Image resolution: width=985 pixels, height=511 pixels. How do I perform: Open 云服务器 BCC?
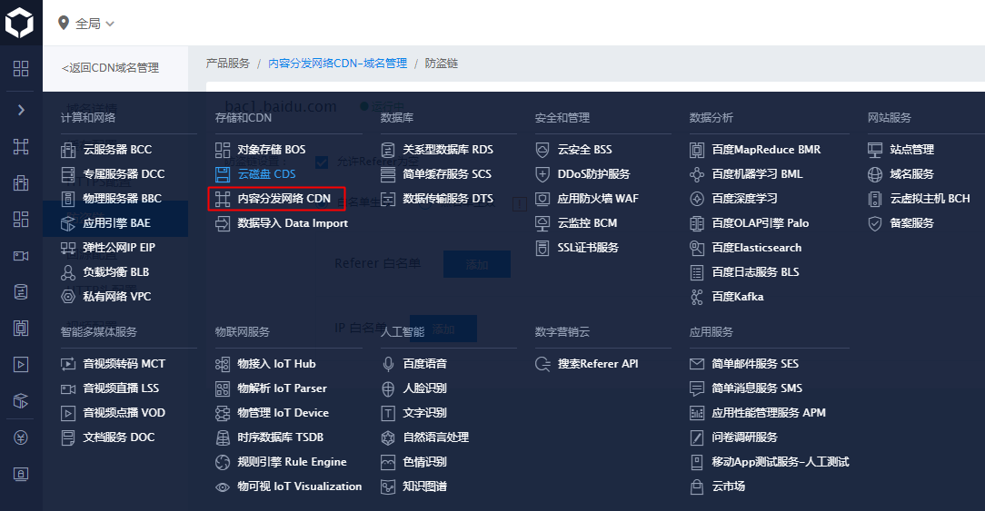pos(117,150)
